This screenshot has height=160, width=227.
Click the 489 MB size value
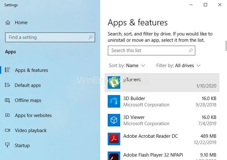[208, 136]
